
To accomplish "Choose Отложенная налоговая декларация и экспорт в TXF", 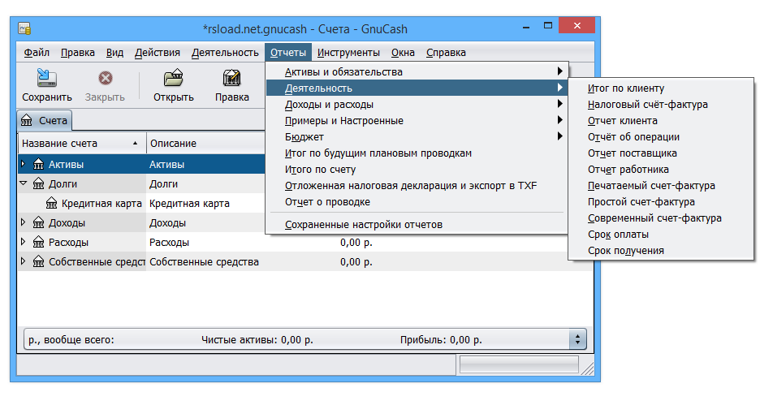I will tap(417, 185).
